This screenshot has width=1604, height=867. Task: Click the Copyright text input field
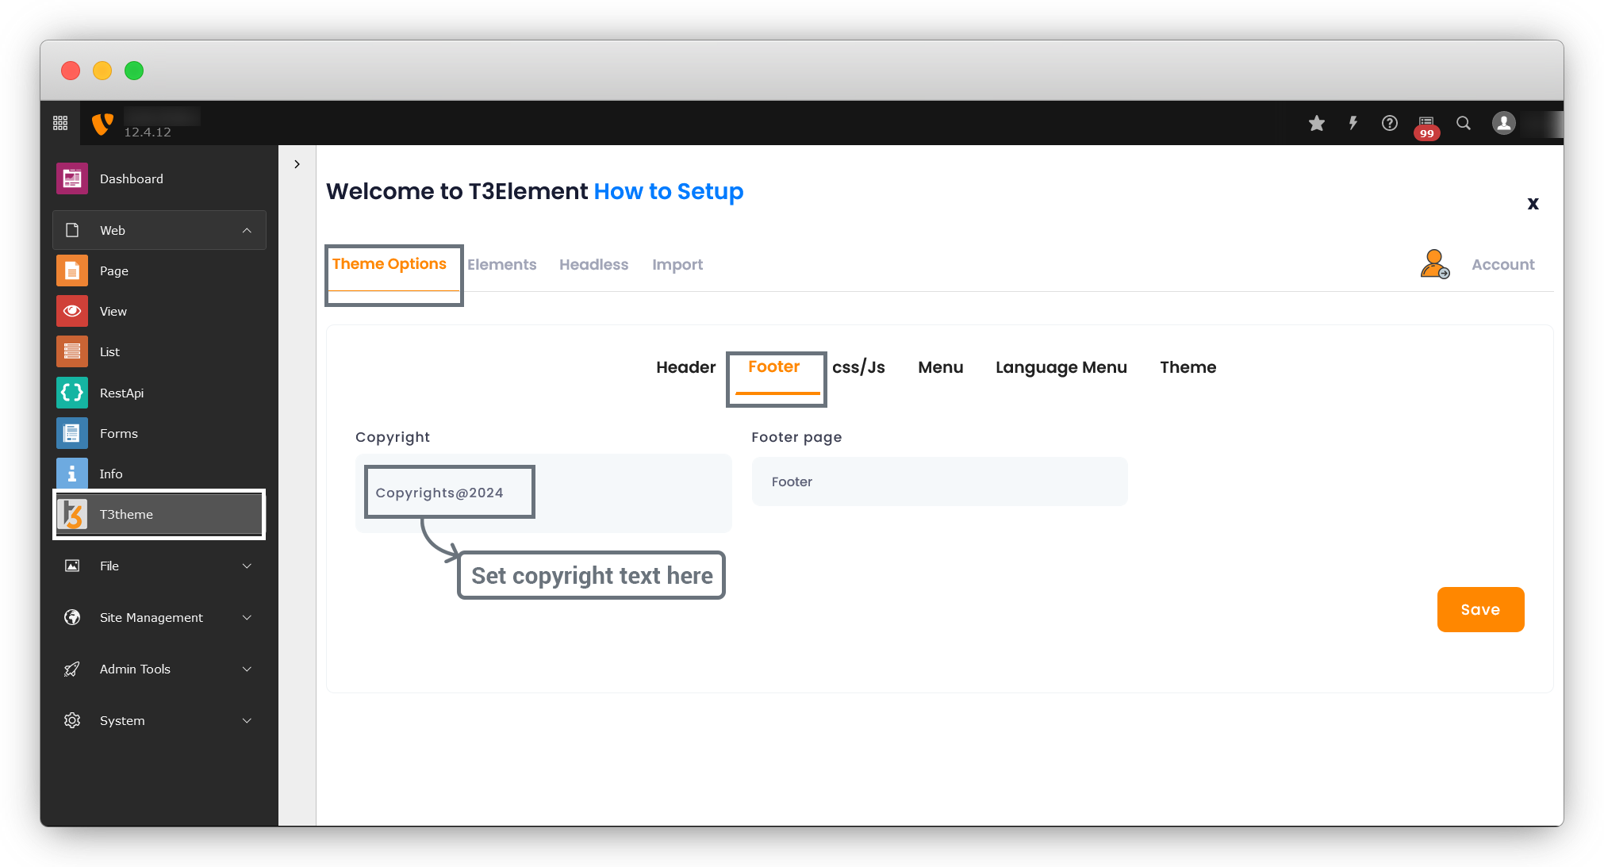click(543, 493)
